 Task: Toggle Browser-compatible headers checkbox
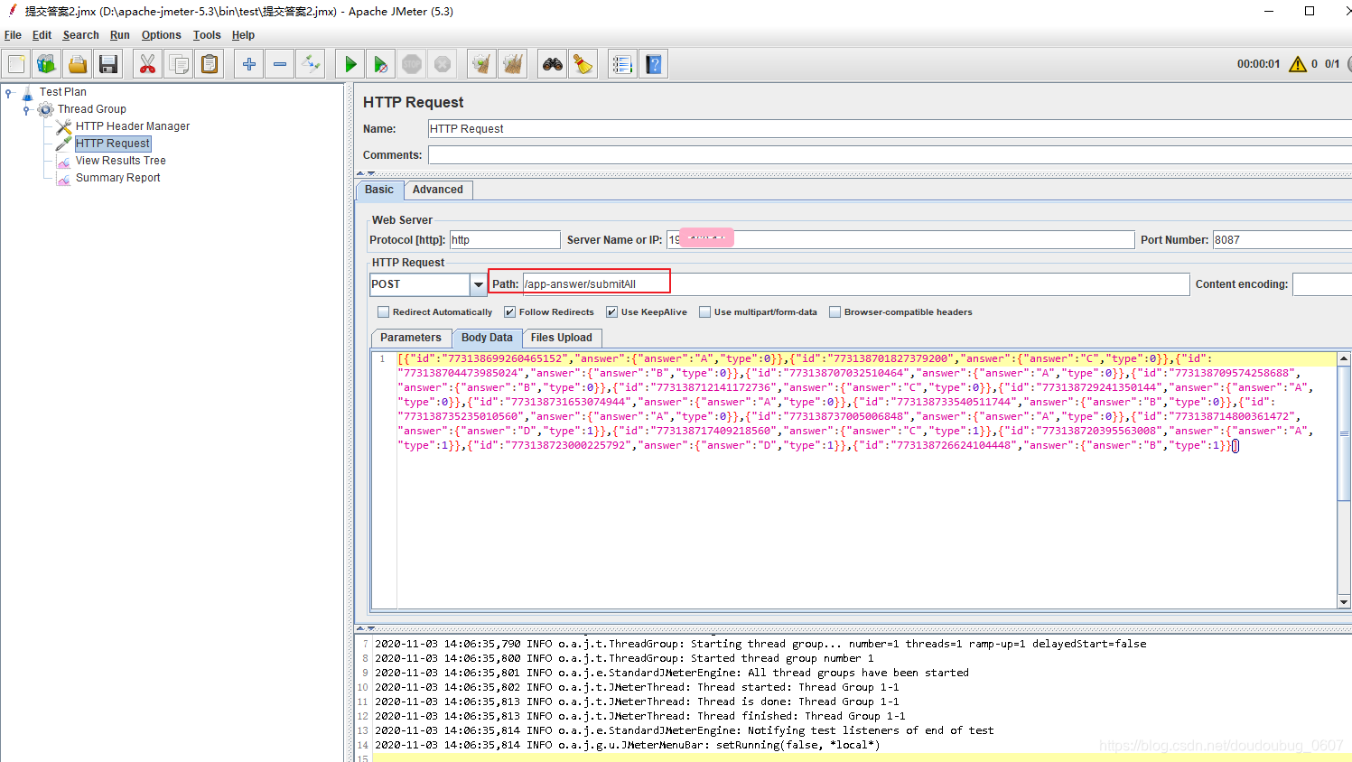click(835, 312)
